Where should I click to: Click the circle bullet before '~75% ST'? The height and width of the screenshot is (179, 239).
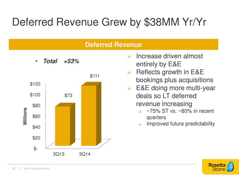coord(140,112)
